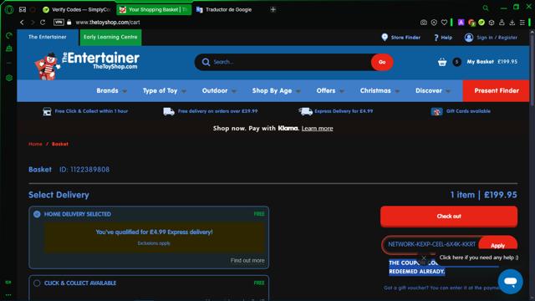Click the browser address bar URL
The width and height of the screenshot is (535, 301).
(108, 23)
